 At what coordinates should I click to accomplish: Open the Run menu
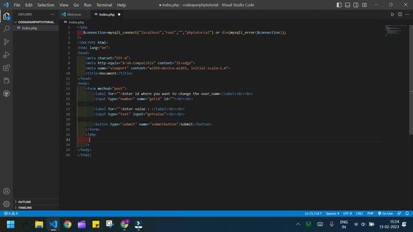pos(88,5)
